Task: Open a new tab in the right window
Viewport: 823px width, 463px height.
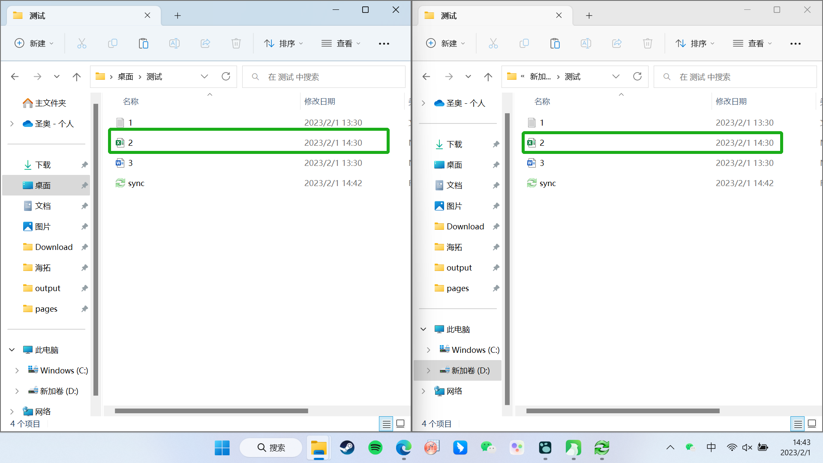Action: pyautogui.click(x=589, y=15)
